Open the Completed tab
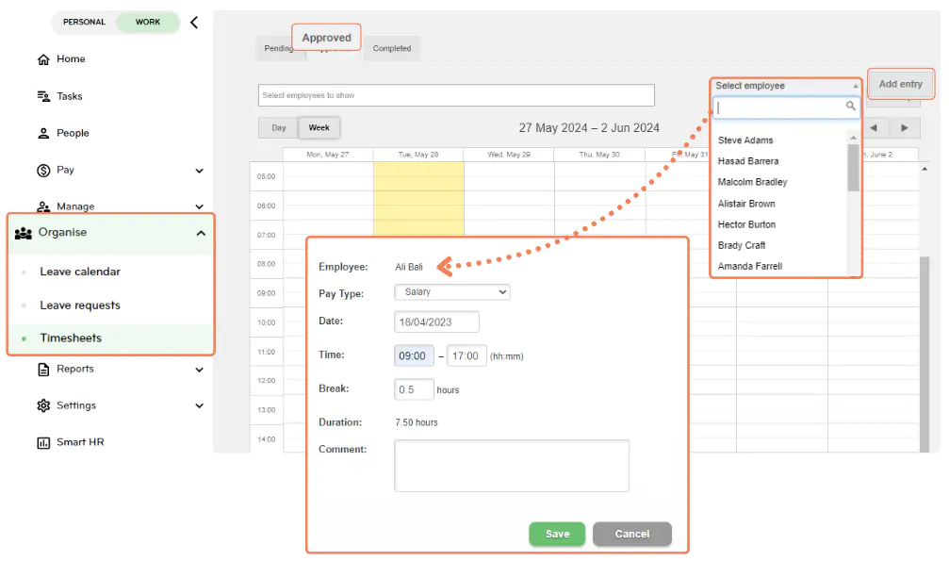Image resolution: width=949 pixels, height=561 pixels. (392, 48)
